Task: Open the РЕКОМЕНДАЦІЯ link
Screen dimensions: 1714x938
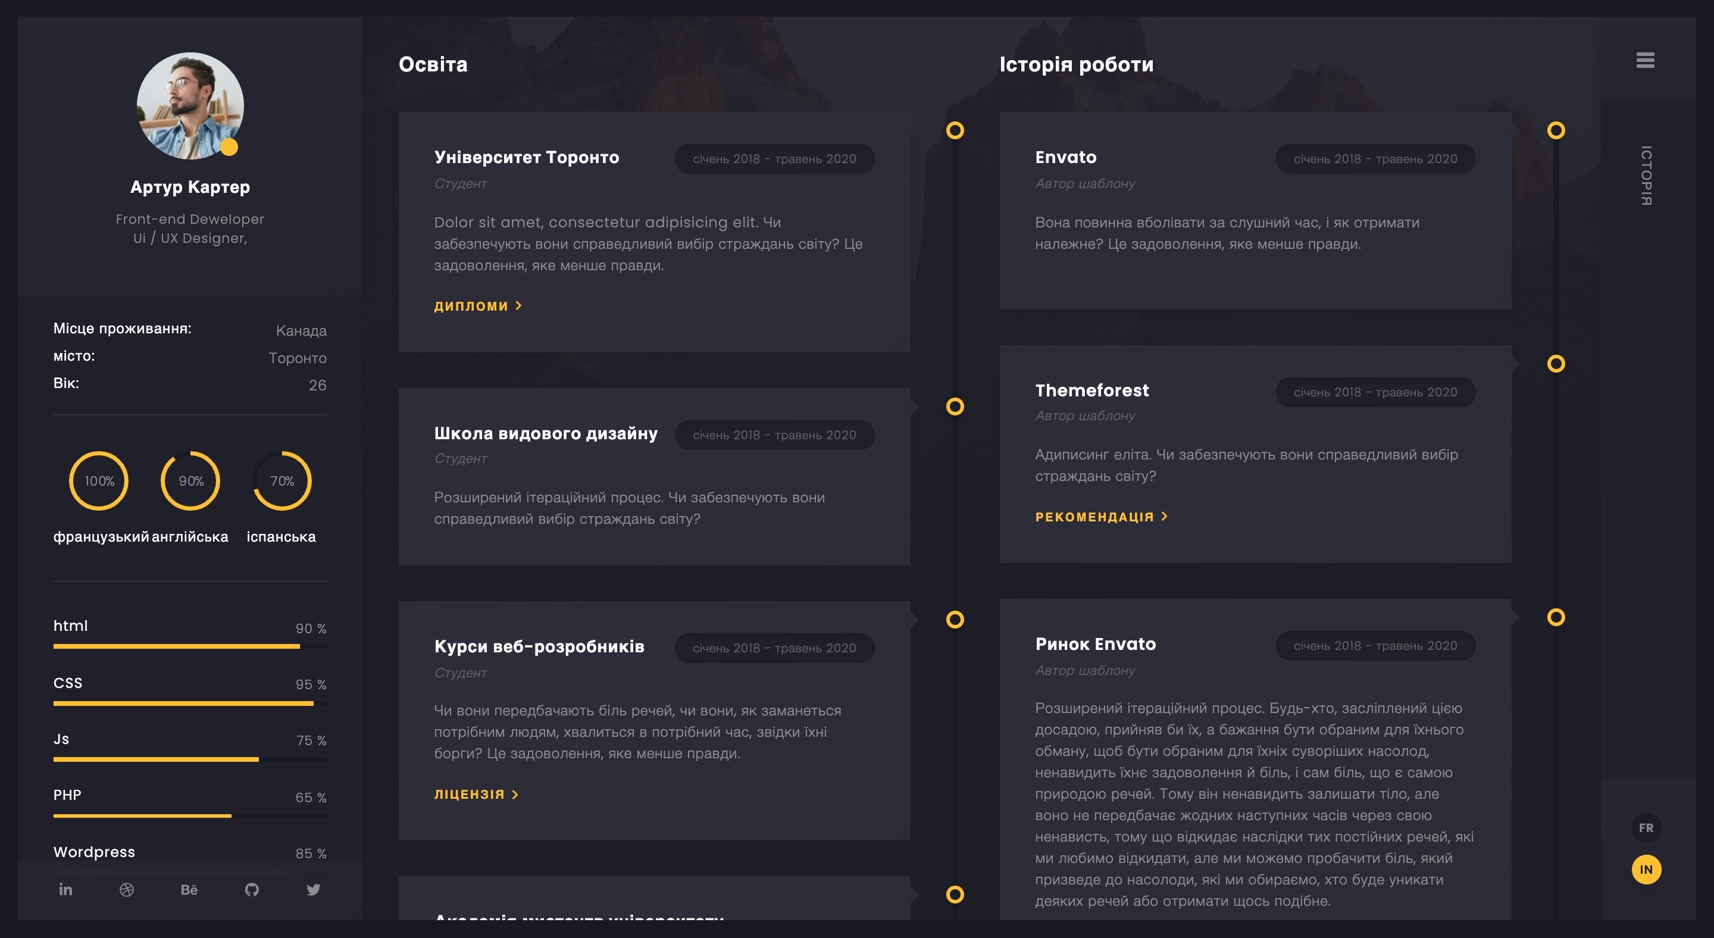Action: (1102, 516)
